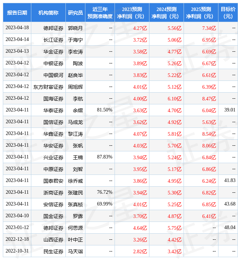Click the 43.68 target price
238x260 pixels.
[x=230, y=204]
